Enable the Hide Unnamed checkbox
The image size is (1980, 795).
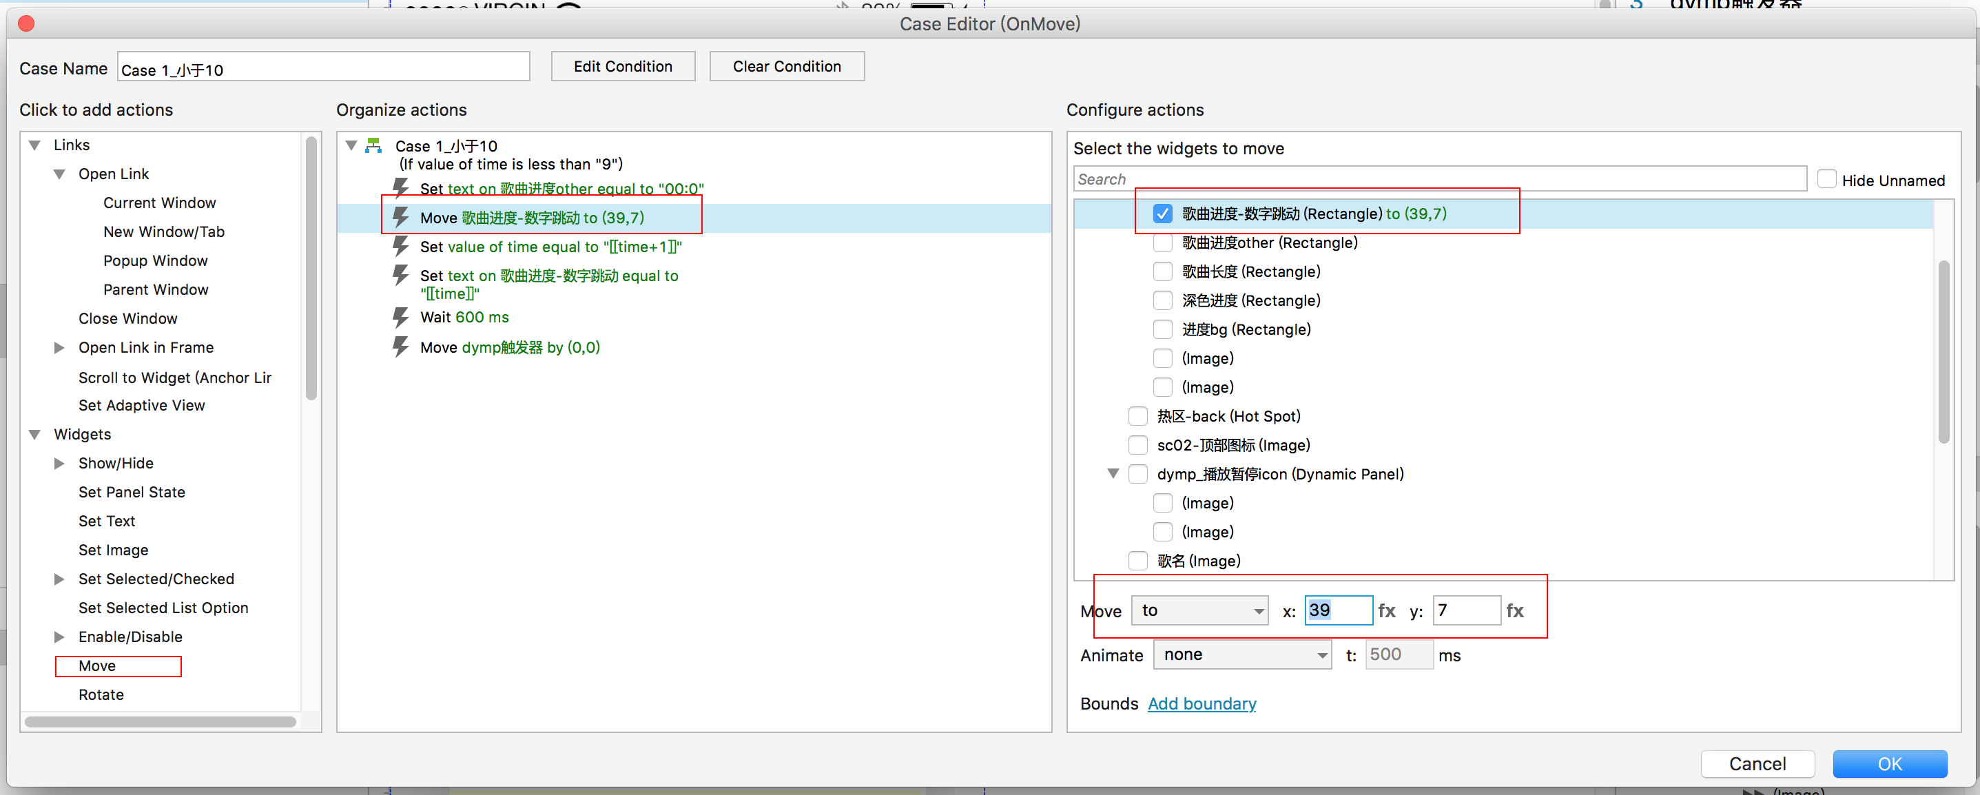click(x=1826, y=179)
